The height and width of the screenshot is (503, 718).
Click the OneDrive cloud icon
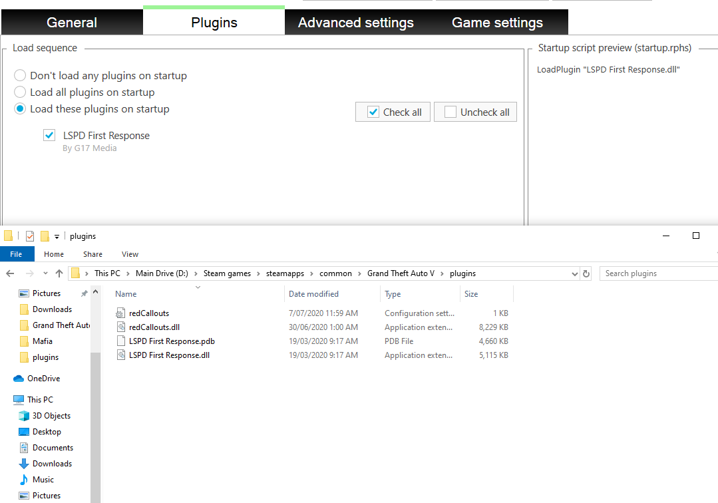19,379
